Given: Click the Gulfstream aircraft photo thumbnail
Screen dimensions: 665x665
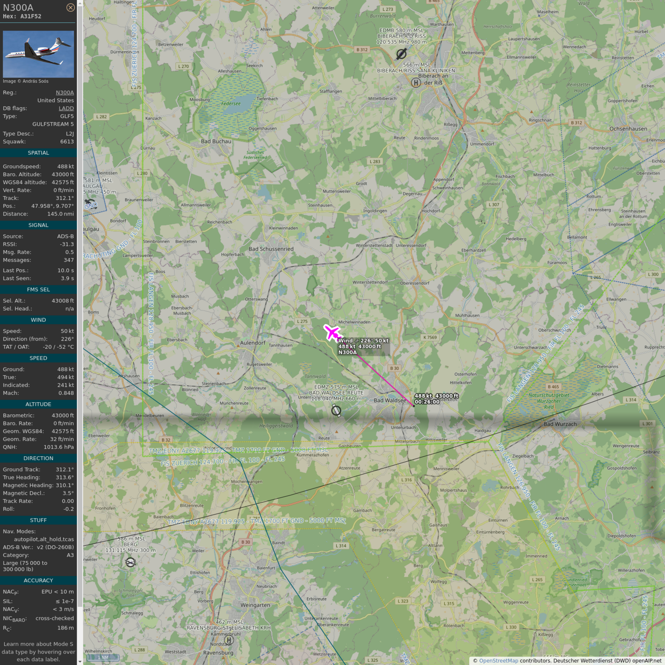Looking at the screenshot, I should (38, 54).
